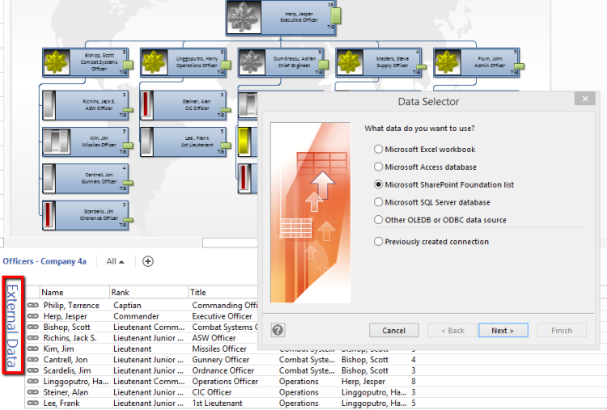
Task: Click link icon for Steiner, Alan row
Action: coord(33,392)
